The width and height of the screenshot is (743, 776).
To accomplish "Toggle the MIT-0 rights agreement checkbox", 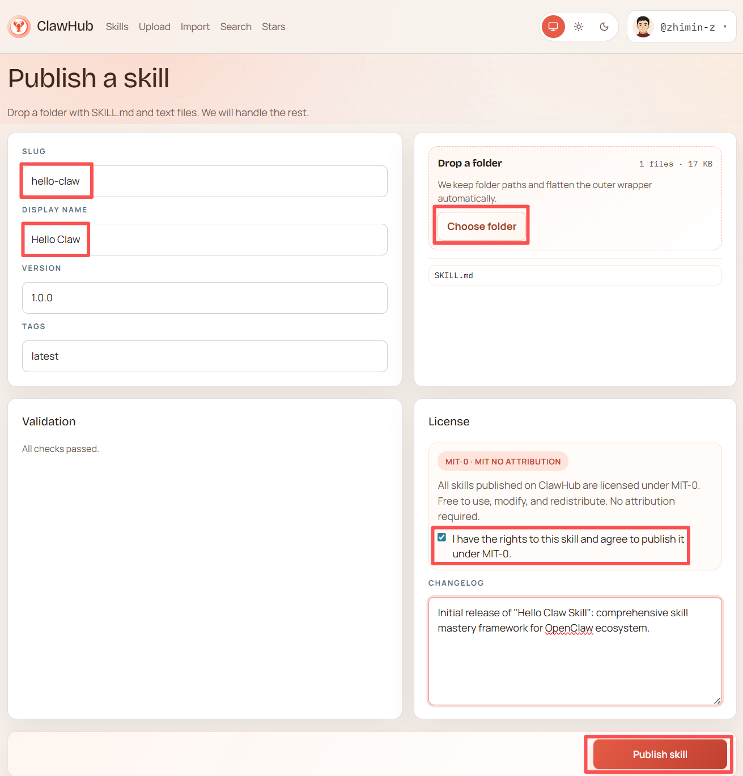I will [x=442, y=538].
